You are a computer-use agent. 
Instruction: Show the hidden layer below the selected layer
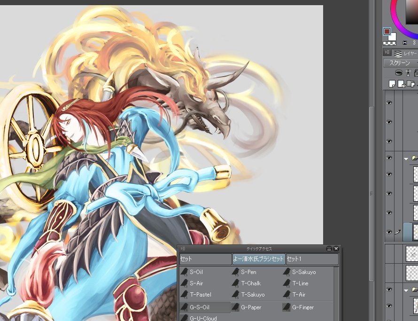[389, 254]
